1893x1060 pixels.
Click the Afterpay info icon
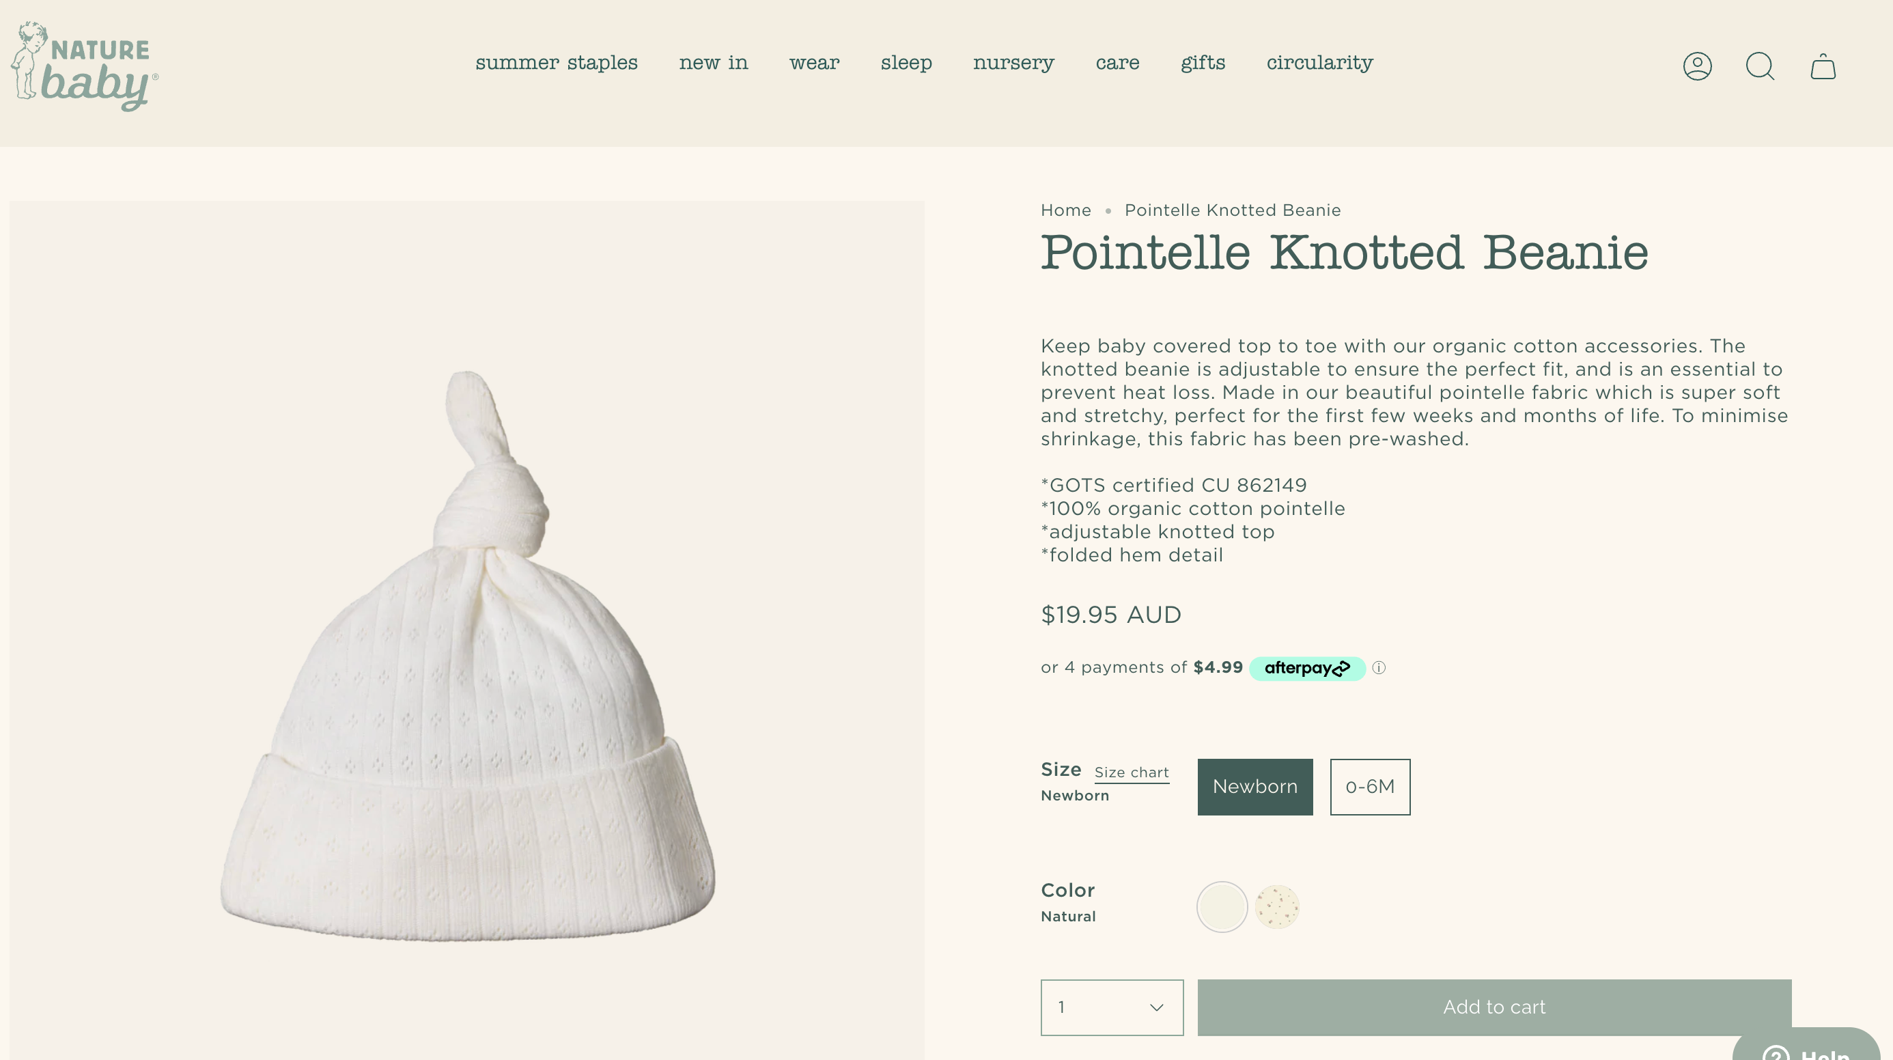1379,667
